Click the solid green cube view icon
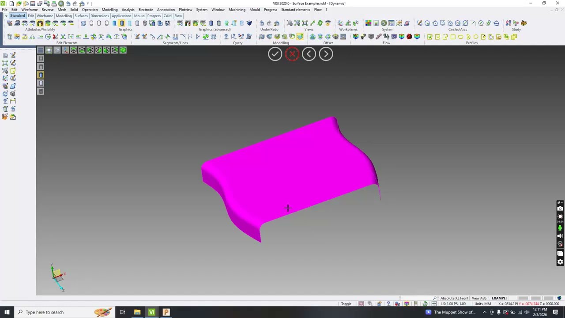The image size is (565, 318). (x=123, y=50)
